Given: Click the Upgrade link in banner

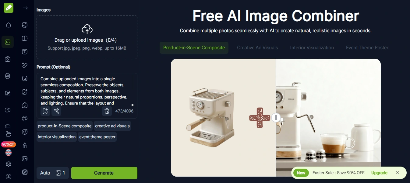Looking at the screenshot, I should (x=379, y=173).
